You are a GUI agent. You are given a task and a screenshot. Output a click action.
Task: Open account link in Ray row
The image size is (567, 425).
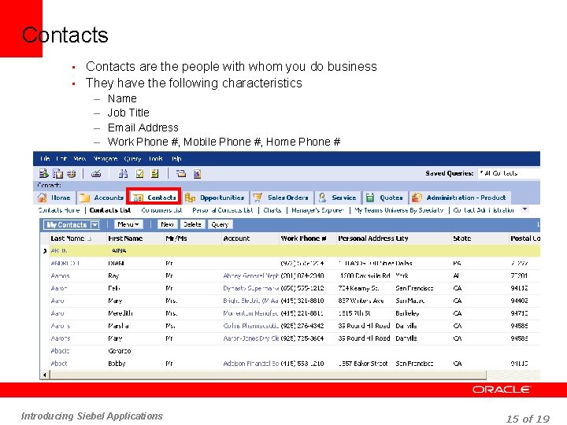(x=251, y=275)
